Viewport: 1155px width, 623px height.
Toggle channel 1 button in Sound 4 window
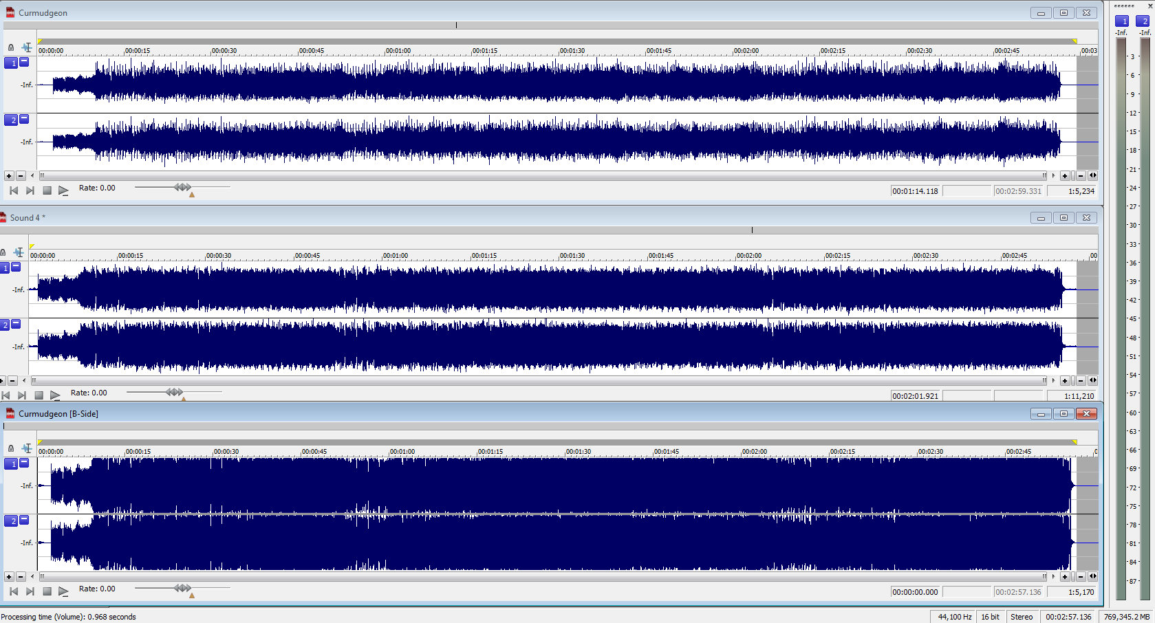(x=4, y=268)
